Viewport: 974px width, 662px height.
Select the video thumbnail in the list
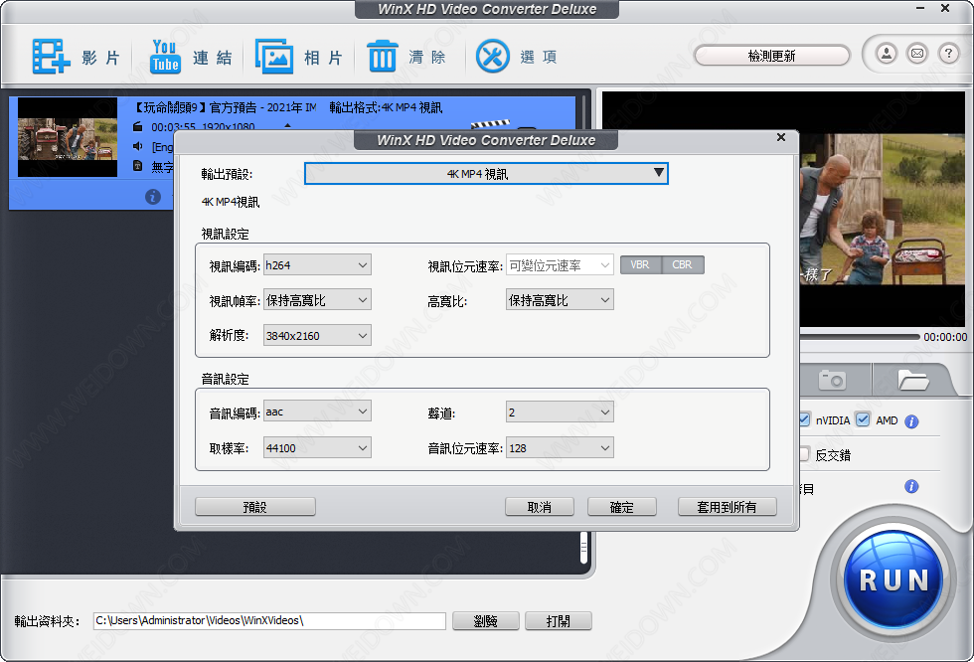68,137
